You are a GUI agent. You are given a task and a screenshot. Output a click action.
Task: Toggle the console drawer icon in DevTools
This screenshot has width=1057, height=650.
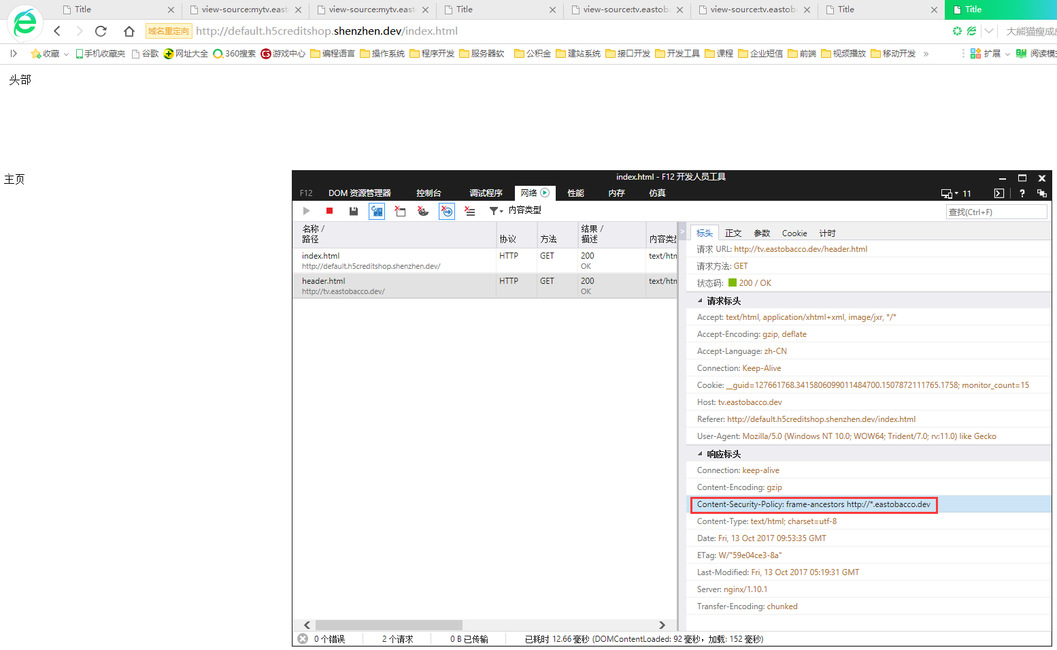[999, 193]
